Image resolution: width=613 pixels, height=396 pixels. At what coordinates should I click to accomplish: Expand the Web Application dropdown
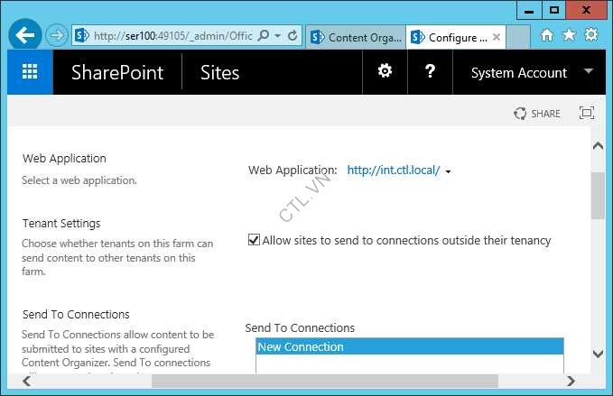tap(449, 170)
